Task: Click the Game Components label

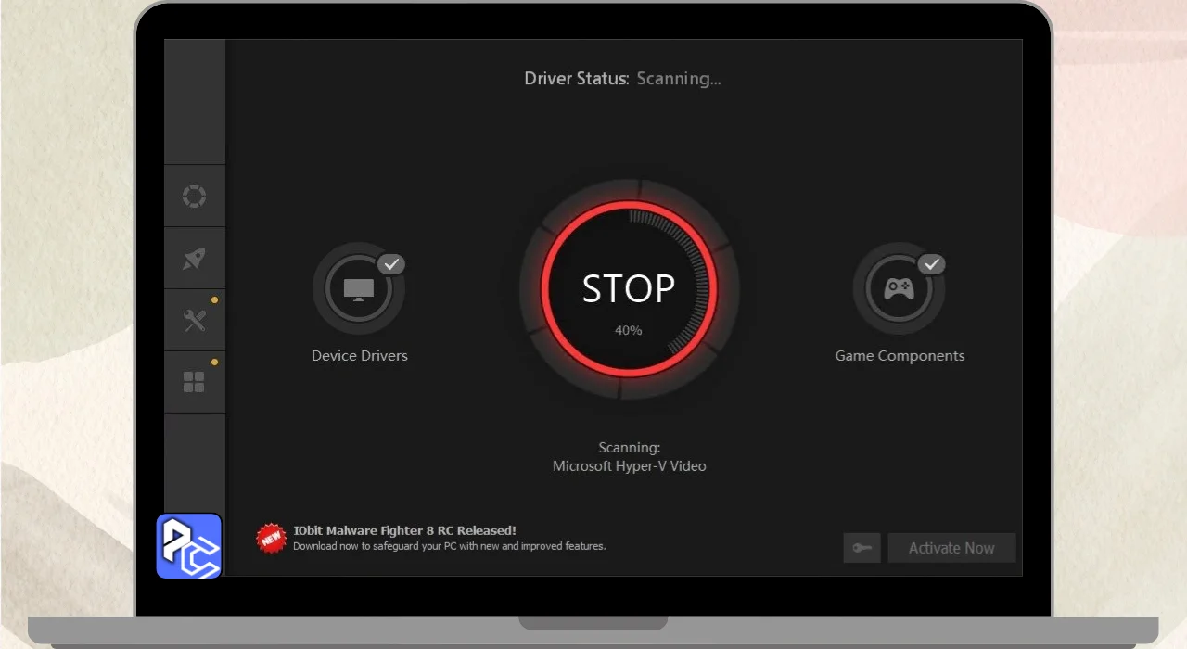Action: 900,356
